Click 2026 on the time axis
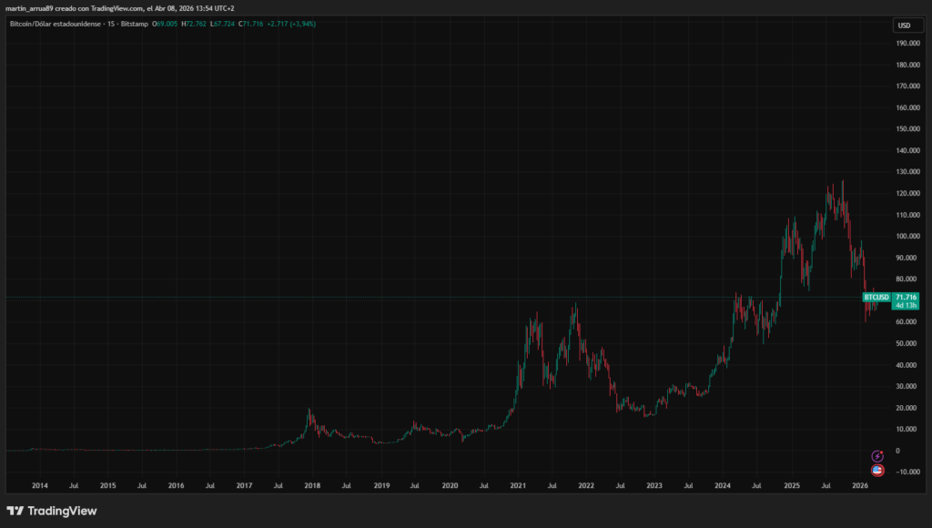Screen dimensions: 932x528 tap(860, 485)
